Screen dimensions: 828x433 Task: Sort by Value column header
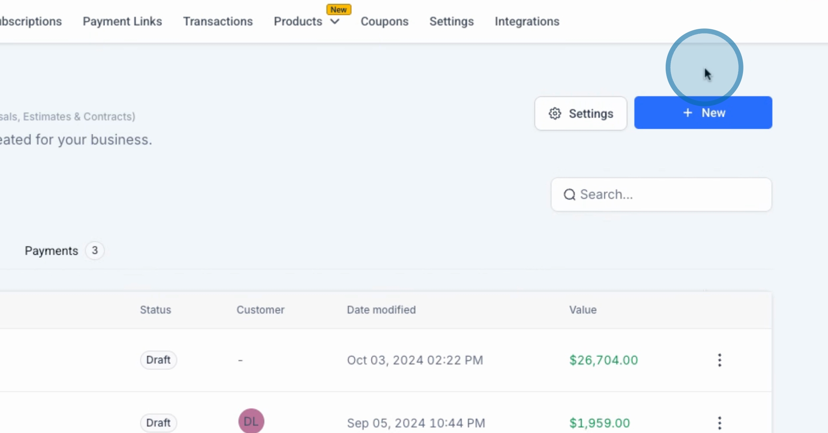coord(583,310)
